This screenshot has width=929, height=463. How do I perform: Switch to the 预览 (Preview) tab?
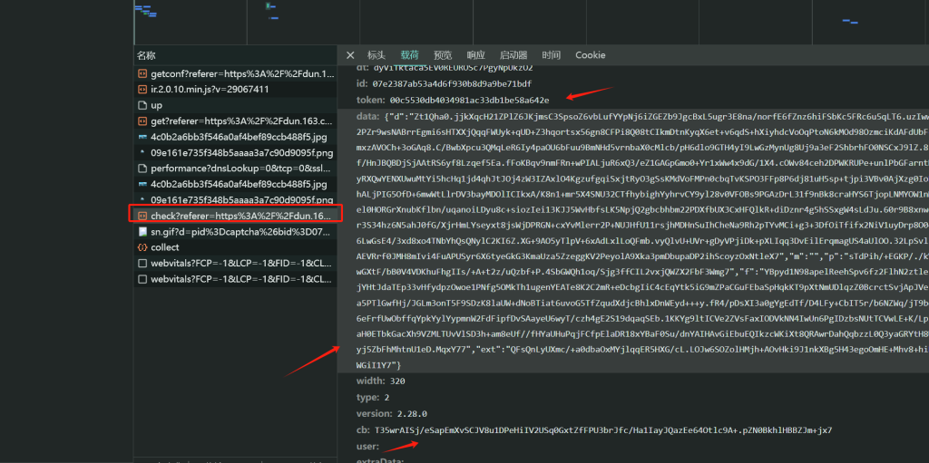[443, 55]
